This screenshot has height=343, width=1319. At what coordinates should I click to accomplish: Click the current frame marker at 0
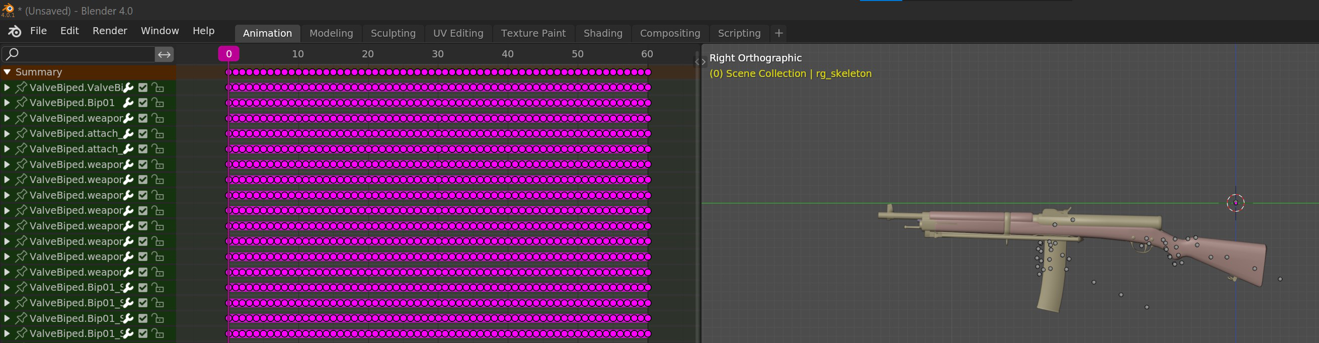pyautogui.click(x=228, y=54)
